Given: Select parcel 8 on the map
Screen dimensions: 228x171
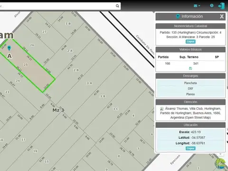Looking at the screenshot, I should coord(119,156).
